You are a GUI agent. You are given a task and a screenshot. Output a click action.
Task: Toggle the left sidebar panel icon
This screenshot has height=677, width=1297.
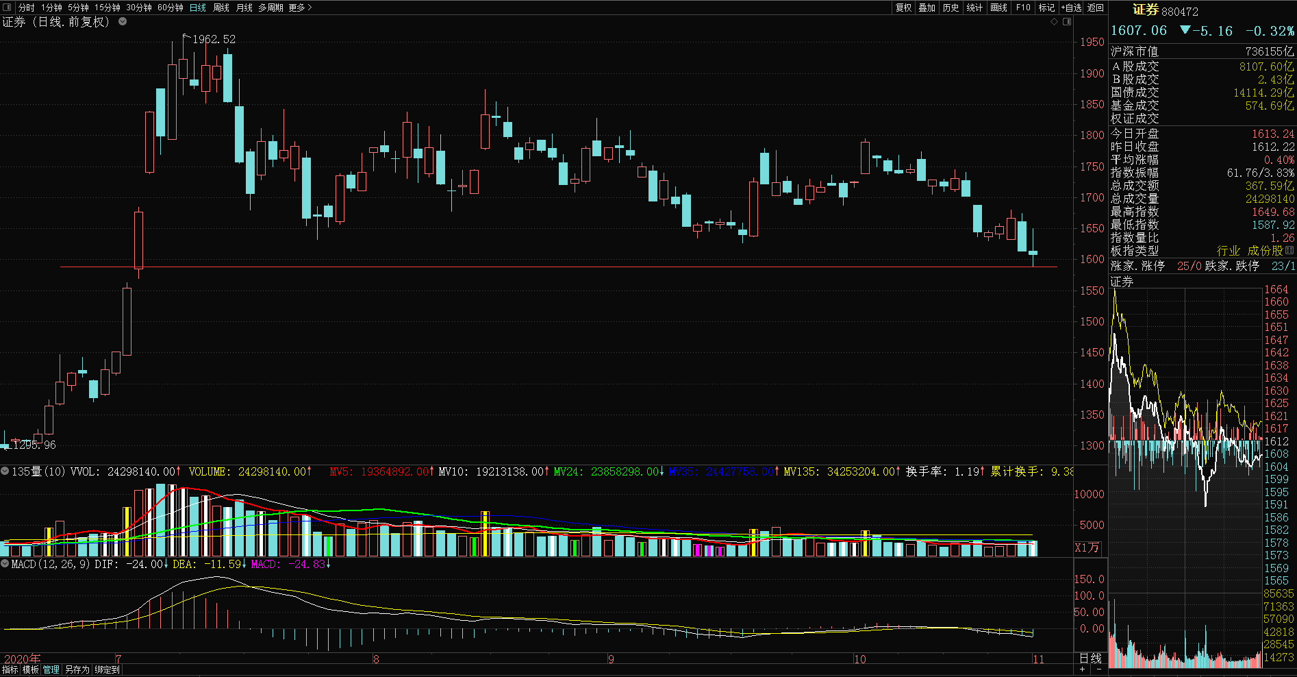click(x=7, y=8)
